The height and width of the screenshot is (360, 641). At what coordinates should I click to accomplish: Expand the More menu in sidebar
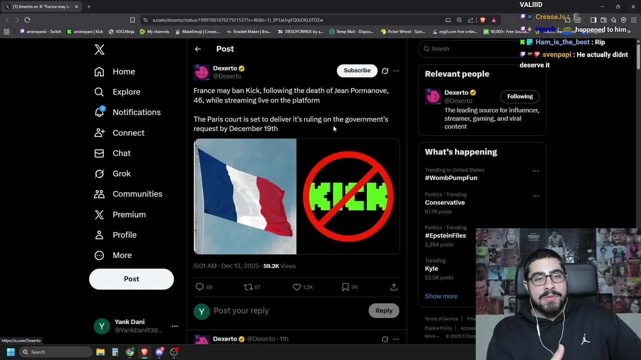pyautogui.click(x=113, y=255)
